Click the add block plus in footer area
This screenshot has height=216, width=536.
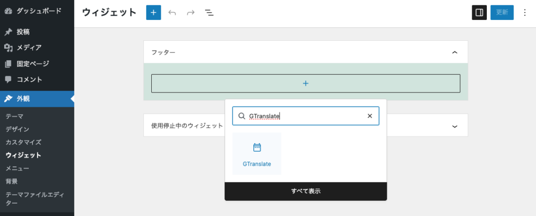tap(306, 83)
